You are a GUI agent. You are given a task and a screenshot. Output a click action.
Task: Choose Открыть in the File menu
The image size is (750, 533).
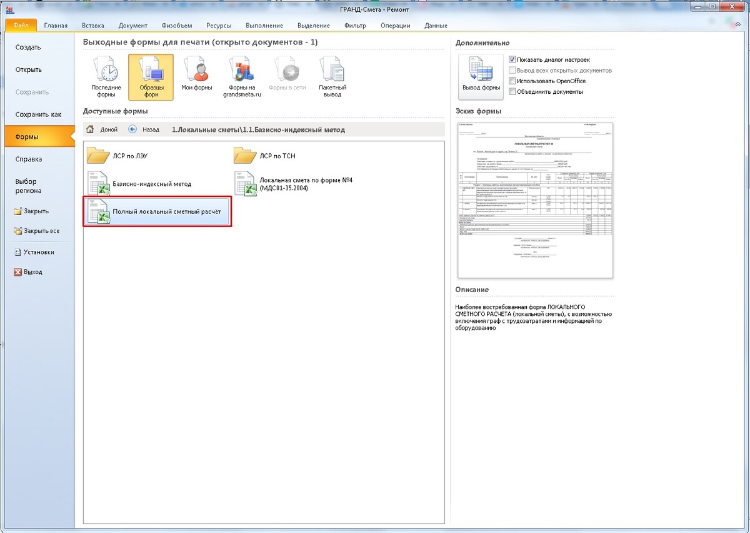click(x=40, y=69)
